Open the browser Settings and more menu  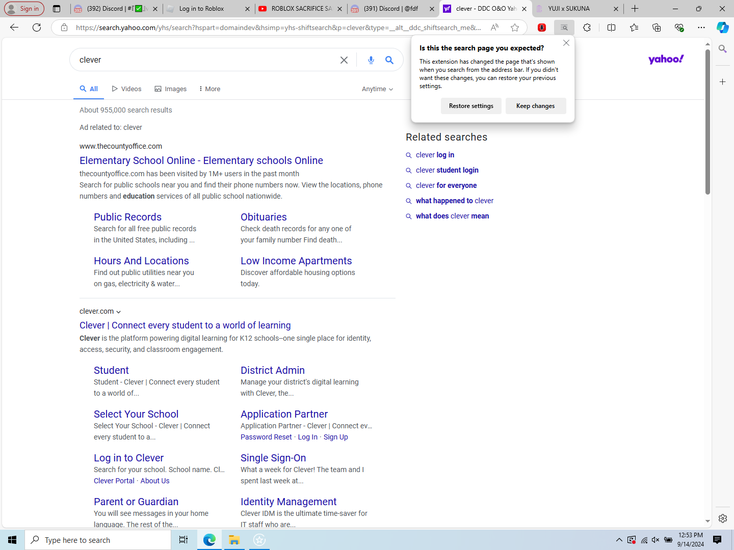(701, 28)
